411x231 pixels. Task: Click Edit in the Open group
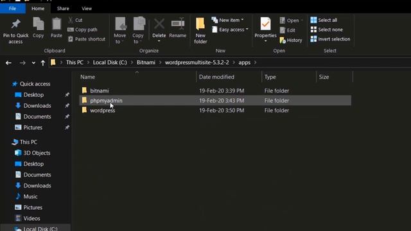[288, 30]
